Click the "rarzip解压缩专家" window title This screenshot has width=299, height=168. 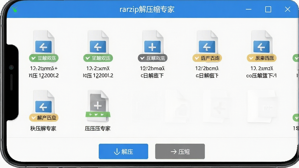[x=147, y=9]
